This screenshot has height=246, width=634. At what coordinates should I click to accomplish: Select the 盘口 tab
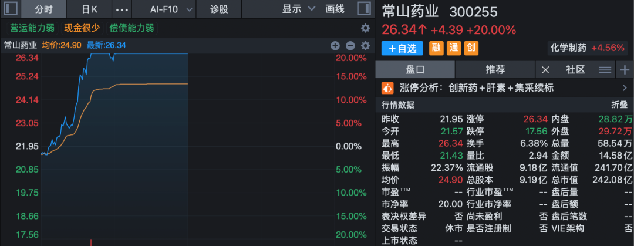pyautogui.click(x=415, y=70)
